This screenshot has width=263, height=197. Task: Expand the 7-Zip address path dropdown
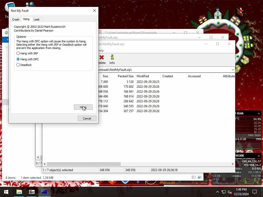point(233,70)
